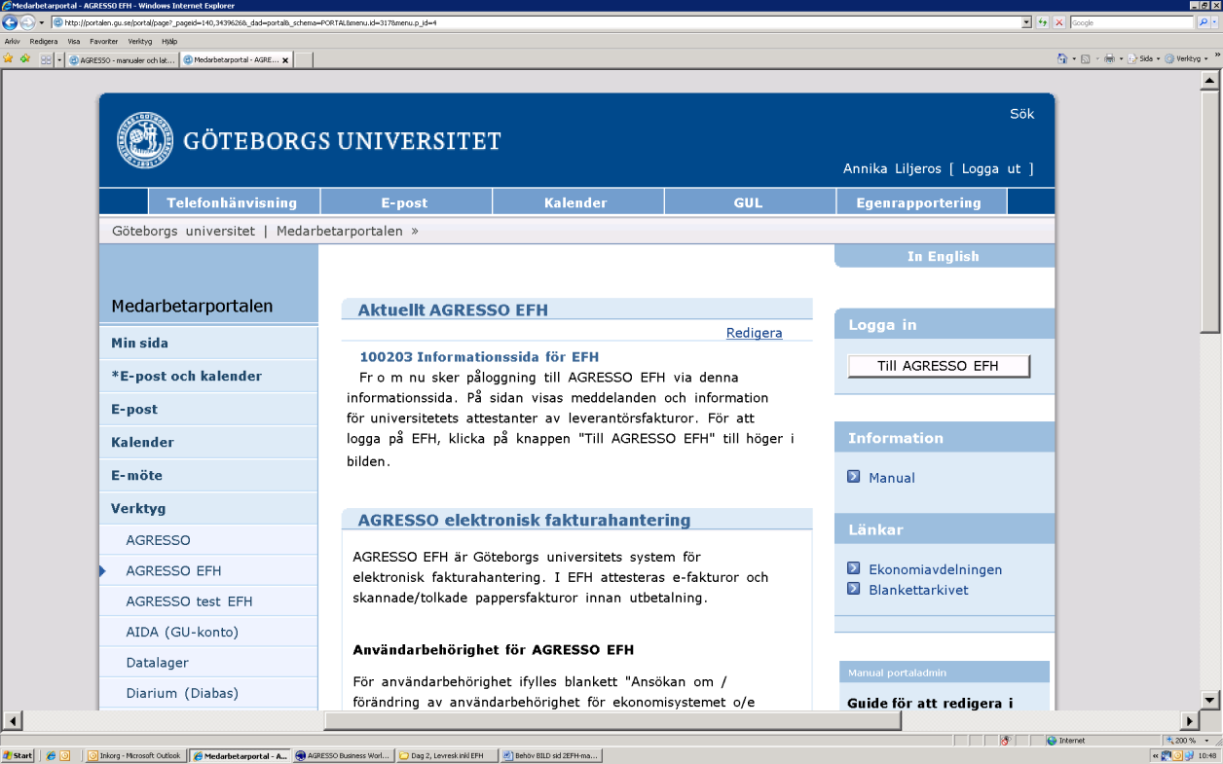Click the Till AGRESSO EFH button

tap(939, 366)
